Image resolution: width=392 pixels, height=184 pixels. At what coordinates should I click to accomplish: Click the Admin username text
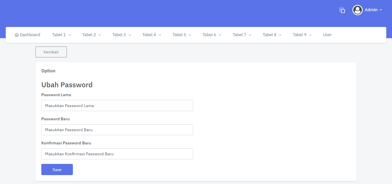371,10
